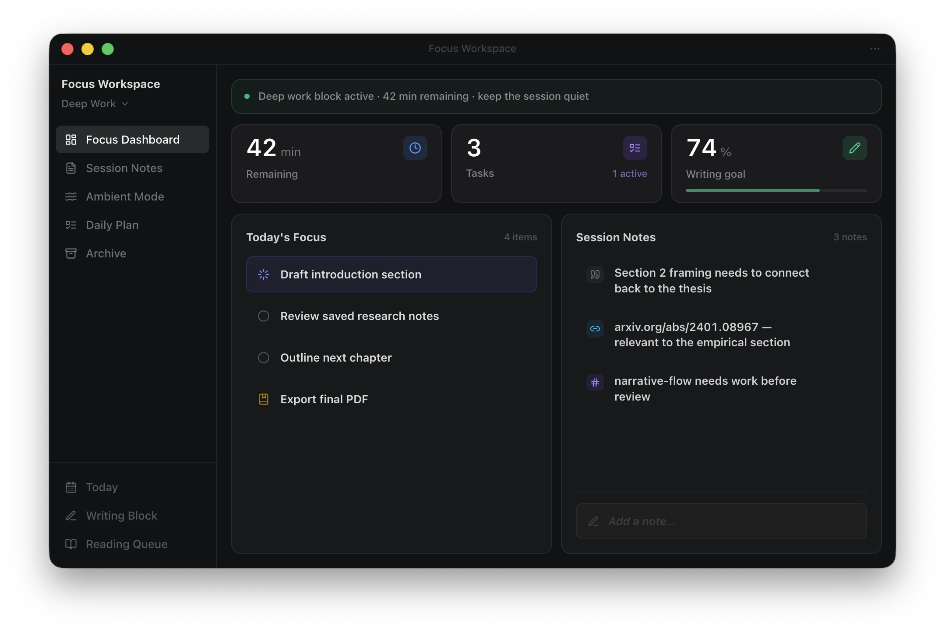Click the Add a note input field
945x633 pixels.
coord(721,521)
